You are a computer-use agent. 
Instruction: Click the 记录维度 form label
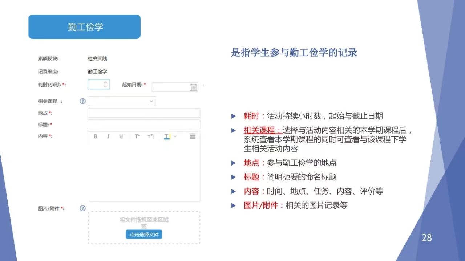tap(48, 72)
